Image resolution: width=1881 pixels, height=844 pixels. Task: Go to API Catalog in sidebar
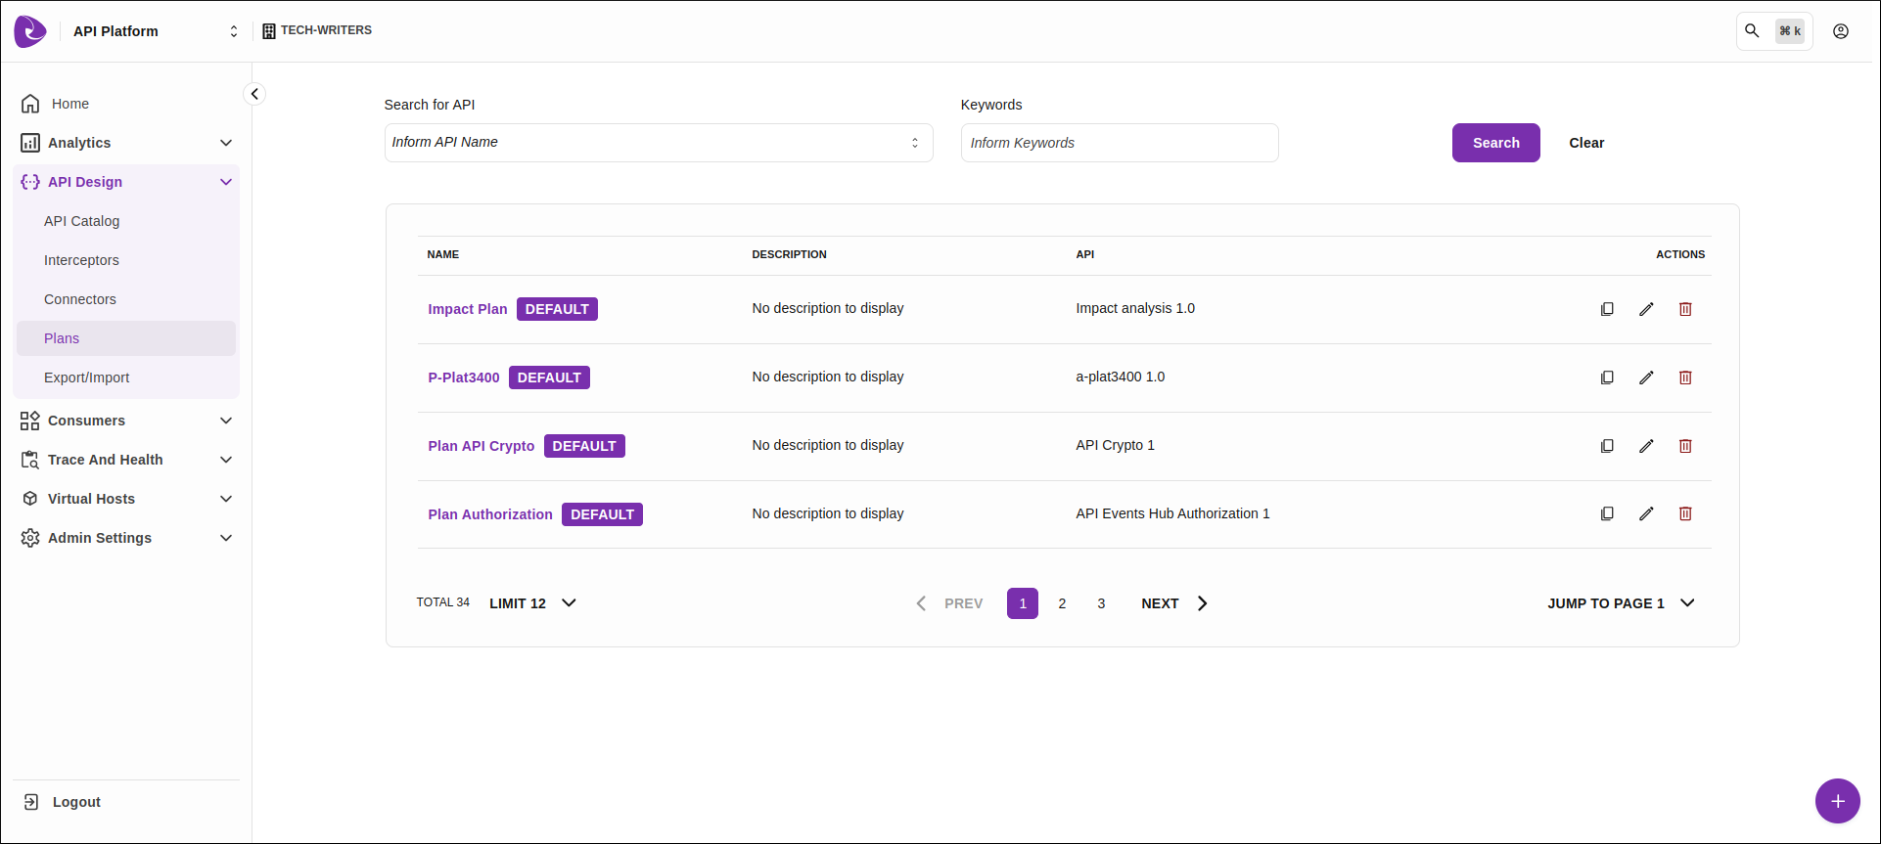[x=81, y=221]
